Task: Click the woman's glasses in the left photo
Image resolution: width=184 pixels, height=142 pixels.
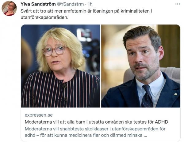Action: (54, 51)
